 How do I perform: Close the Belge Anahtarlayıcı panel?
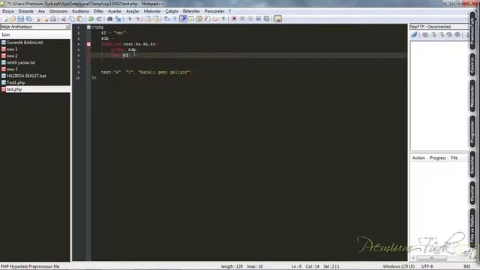(x=67, y=27)
